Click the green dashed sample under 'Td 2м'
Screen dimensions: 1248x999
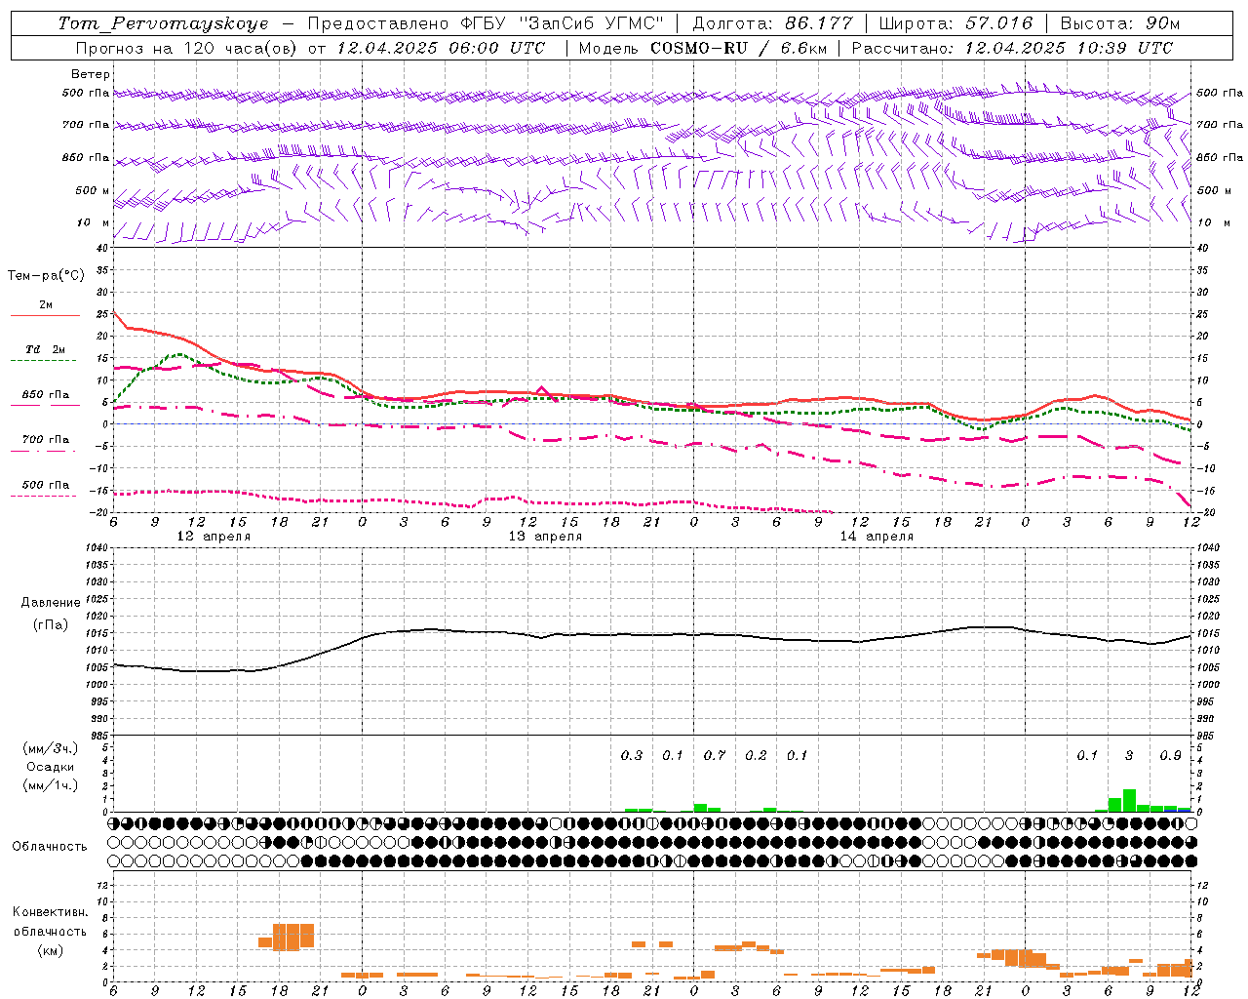(x=45, y=360)
